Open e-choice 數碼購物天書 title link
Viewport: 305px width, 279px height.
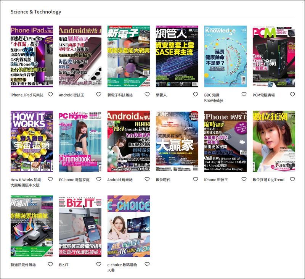[122, 265]
